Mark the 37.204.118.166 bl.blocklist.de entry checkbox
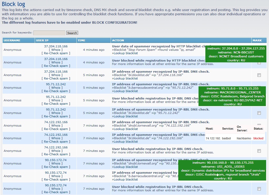 coord(259,75)
